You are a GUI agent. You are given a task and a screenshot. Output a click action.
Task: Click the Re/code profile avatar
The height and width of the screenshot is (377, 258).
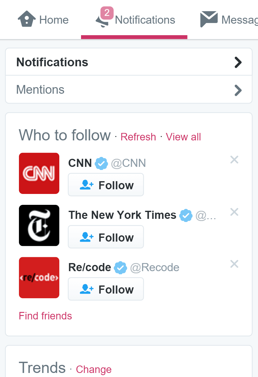coord(39,278)
